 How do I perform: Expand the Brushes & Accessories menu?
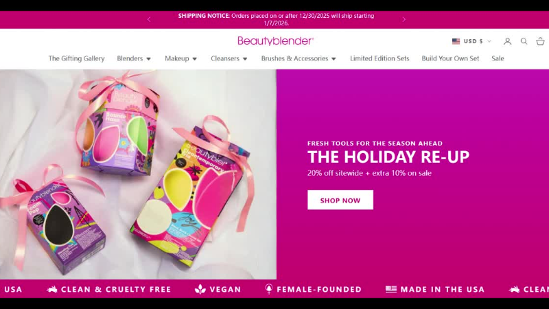tap(299, 58)
